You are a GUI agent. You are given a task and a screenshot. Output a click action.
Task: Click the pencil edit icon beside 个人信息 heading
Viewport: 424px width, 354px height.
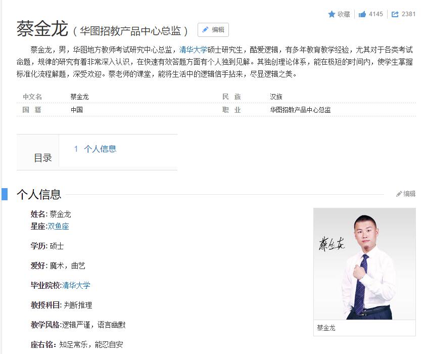tap(400, 192)
